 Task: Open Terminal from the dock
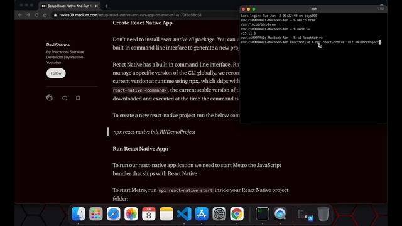263,213
